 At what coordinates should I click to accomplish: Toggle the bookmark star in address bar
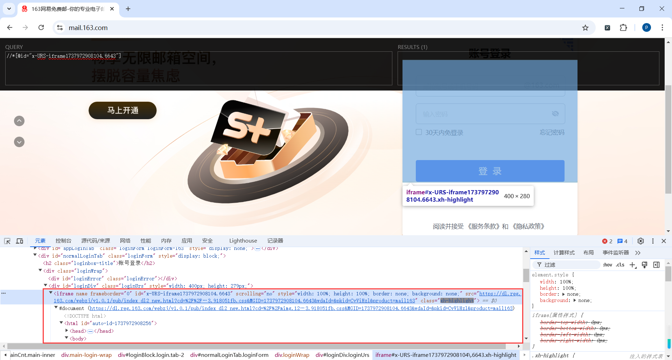[x=586, y=28]
